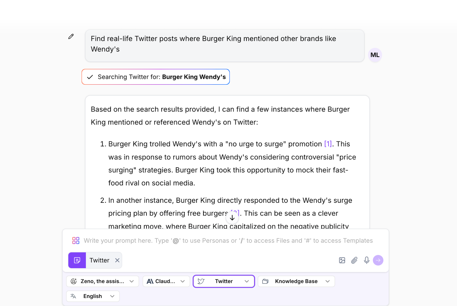
Task: Click the Knowledge Base folder icon
Action: pos(265,281)
